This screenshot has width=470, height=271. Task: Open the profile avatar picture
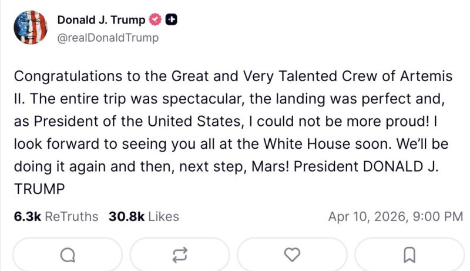[30, 27]
